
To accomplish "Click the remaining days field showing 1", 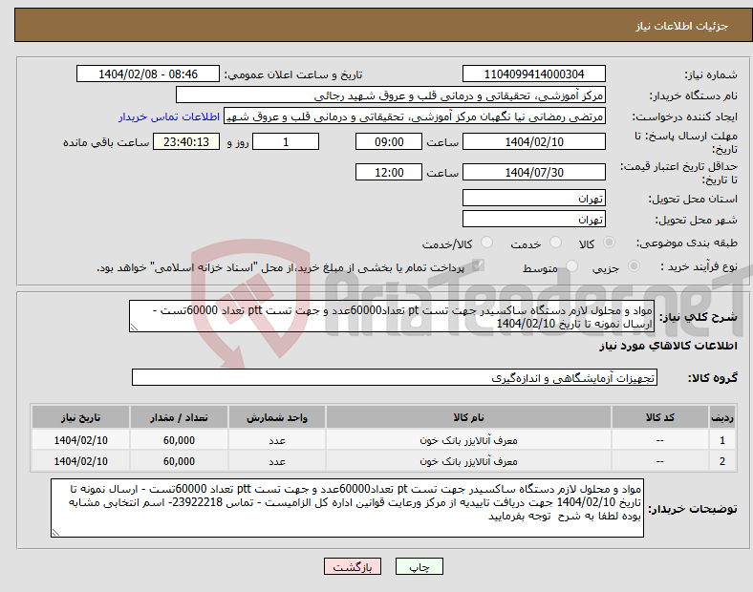I will tap(286, 141).
